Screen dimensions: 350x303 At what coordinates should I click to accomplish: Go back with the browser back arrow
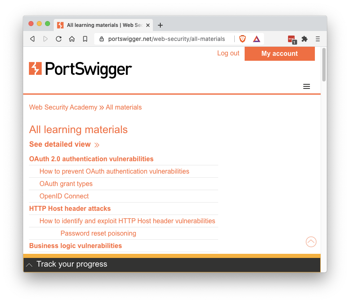pos(32,39)
